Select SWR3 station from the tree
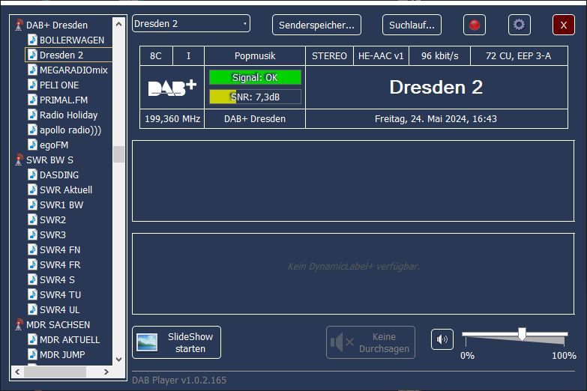 pos(52,234)
